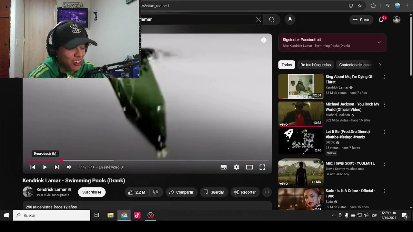Share the video via Compartir
This screenshot has height=232, width=413.
point(181,192)
